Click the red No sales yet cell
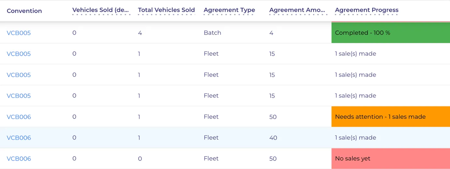The height and width of the screenshot is (169, 450). tap(391, 159)
